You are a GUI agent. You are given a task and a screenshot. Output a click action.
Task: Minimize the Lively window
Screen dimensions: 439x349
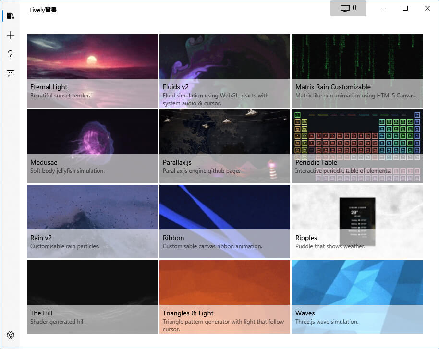click(x=383, y=8)
